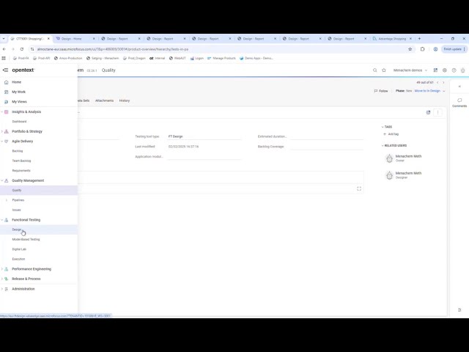The image size is (469, 352).
Task: Click the Finish update browser button
Action: pos(454,49)
